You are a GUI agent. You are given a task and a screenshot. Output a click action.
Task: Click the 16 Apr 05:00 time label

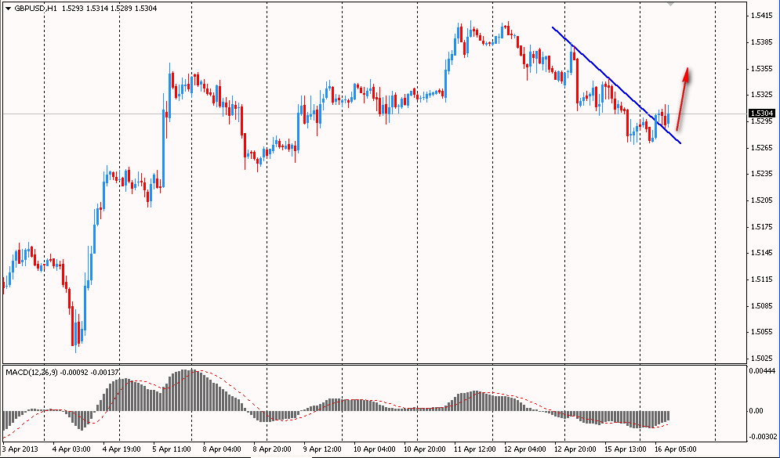pyautogui.click(x=676, y=449)
